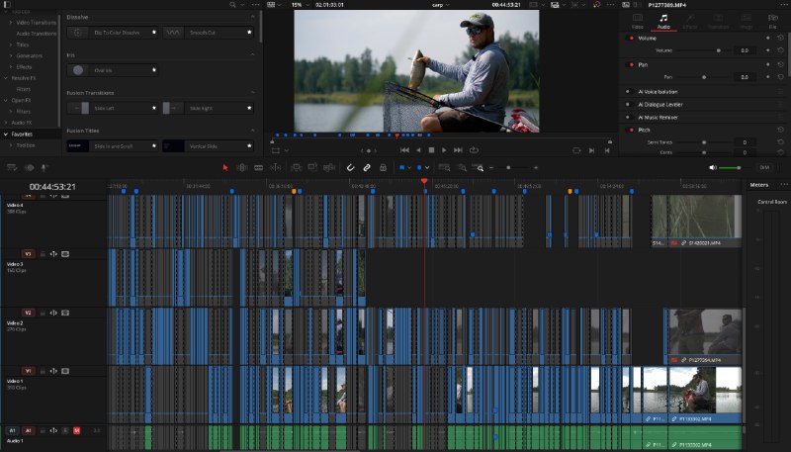Screen dimensions: 791x452
Task: Open the flag color dropdown
Action: [408, 167]
